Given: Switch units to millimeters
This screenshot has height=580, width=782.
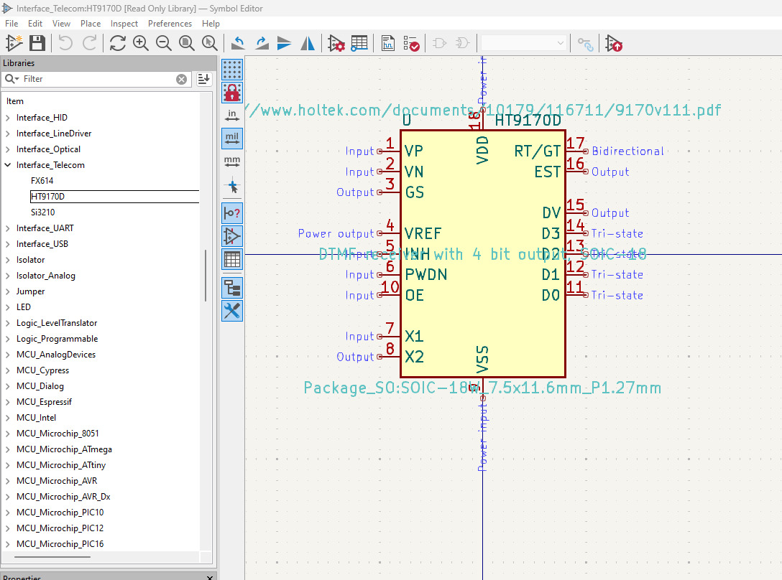Looking at the screenshot, I should point(232,162).
